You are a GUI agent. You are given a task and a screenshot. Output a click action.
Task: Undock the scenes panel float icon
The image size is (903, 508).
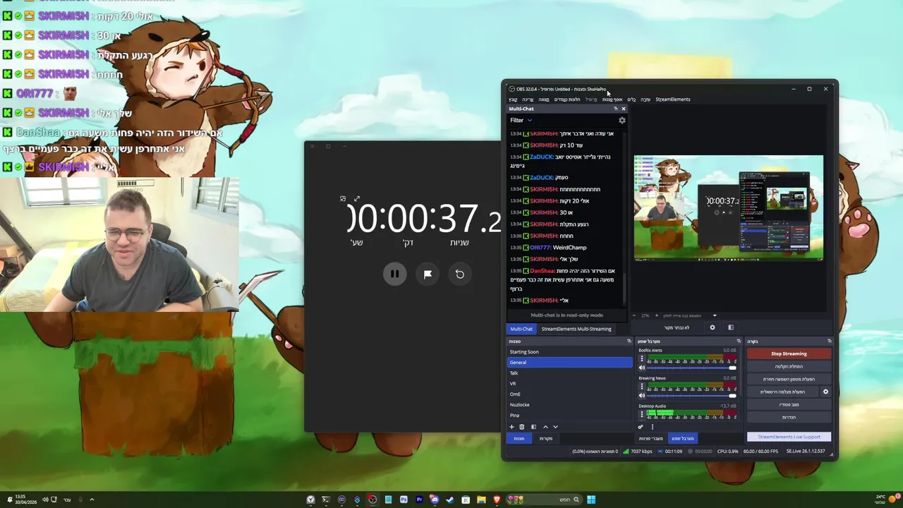pyautogui.click(x=629, y=341)
